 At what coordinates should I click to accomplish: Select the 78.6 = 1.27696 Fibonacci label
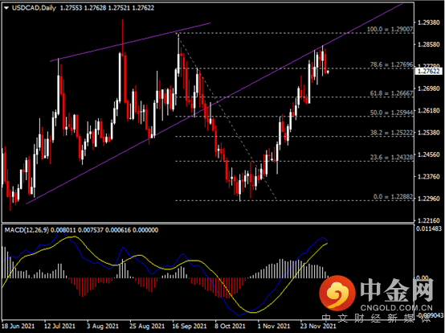pos(391,64)
